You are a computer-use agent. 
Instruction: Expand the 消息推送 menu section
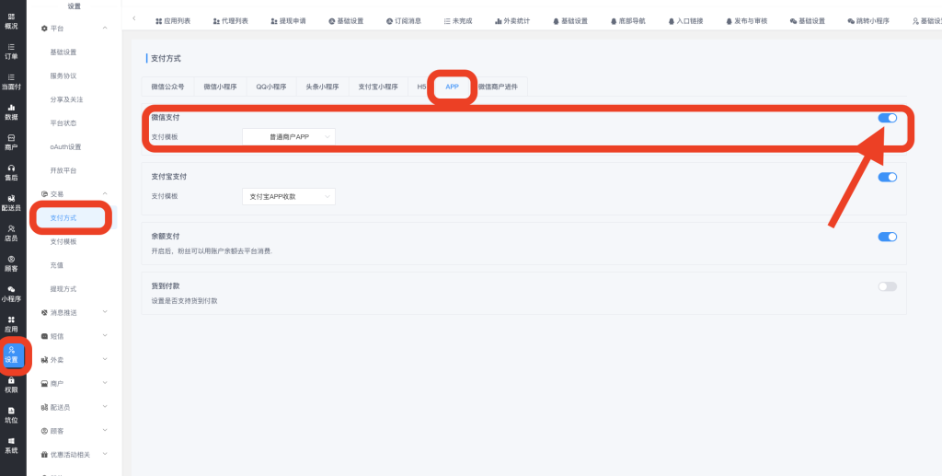pyautogui.click(x=75, y=312)
